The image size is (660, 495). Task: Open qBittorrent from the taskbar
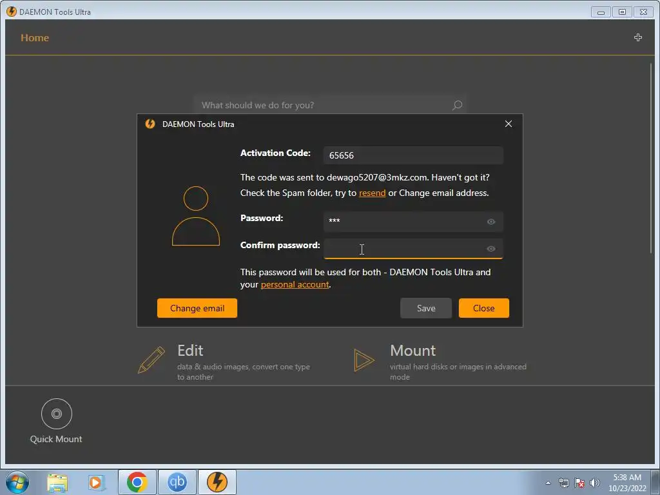point(177,482)
